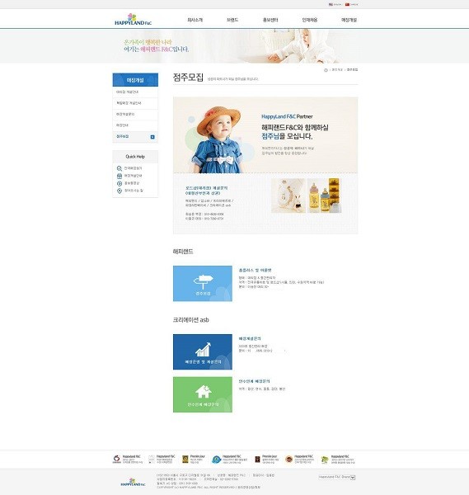This screenshot has height=495, width=469.
Task: Open the 브랜드 top menu
Action: pos(232,20)
